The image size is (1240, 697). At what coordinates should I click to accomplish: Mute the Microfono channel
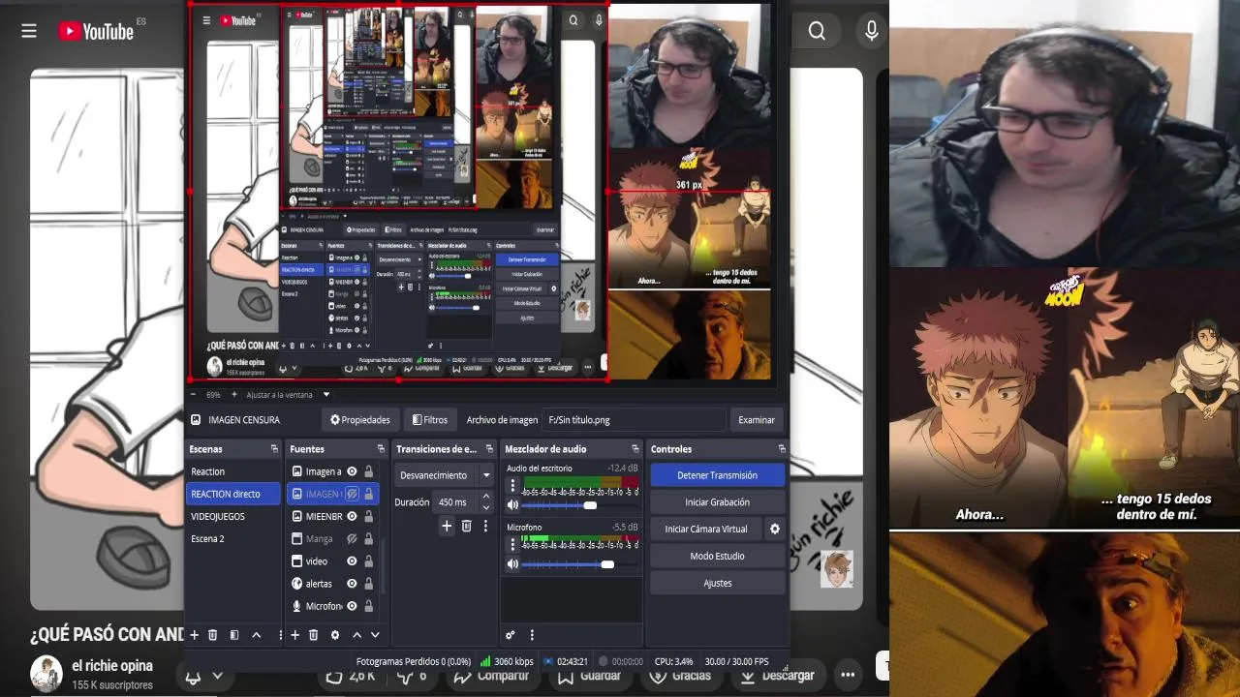pyautogui.click(x=512, y=564)
